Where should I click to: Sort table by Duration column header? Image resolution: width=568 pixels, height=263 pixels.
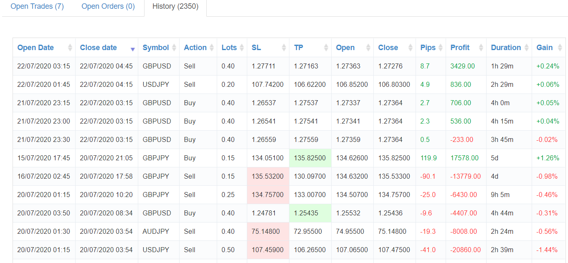[506, 48]
